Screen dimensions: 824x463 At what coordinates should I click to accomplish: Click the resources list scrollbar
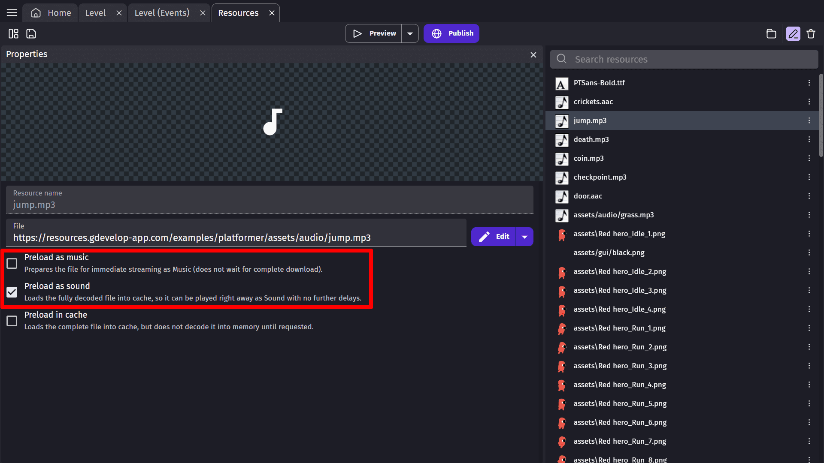click(x=821, y=116)
